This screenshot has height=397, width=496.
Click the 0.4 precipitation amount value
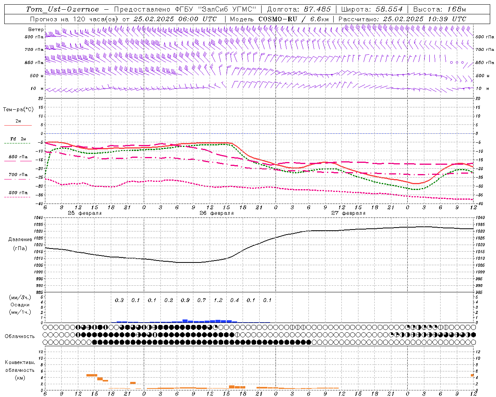234,300
